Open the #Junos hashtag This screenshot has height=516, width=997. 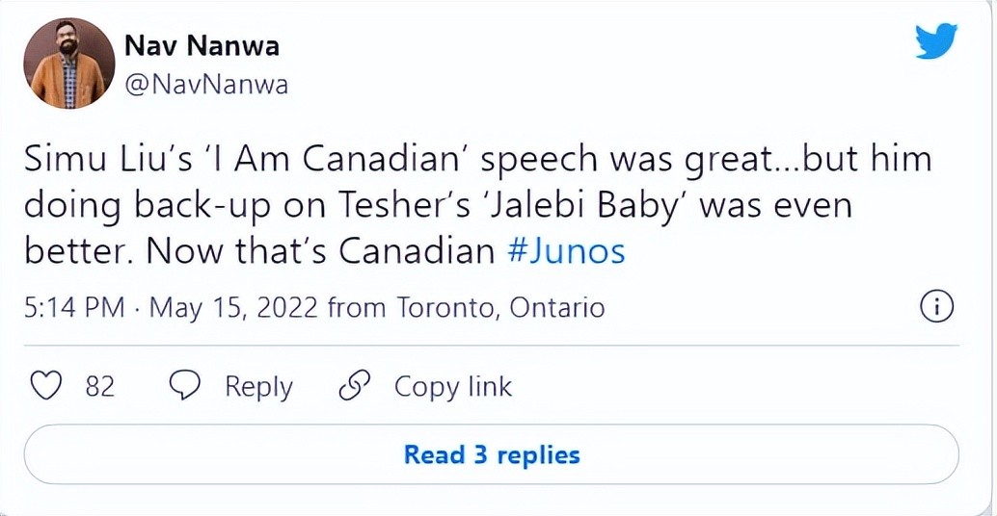pyautogui.click(x=566, y=251)
